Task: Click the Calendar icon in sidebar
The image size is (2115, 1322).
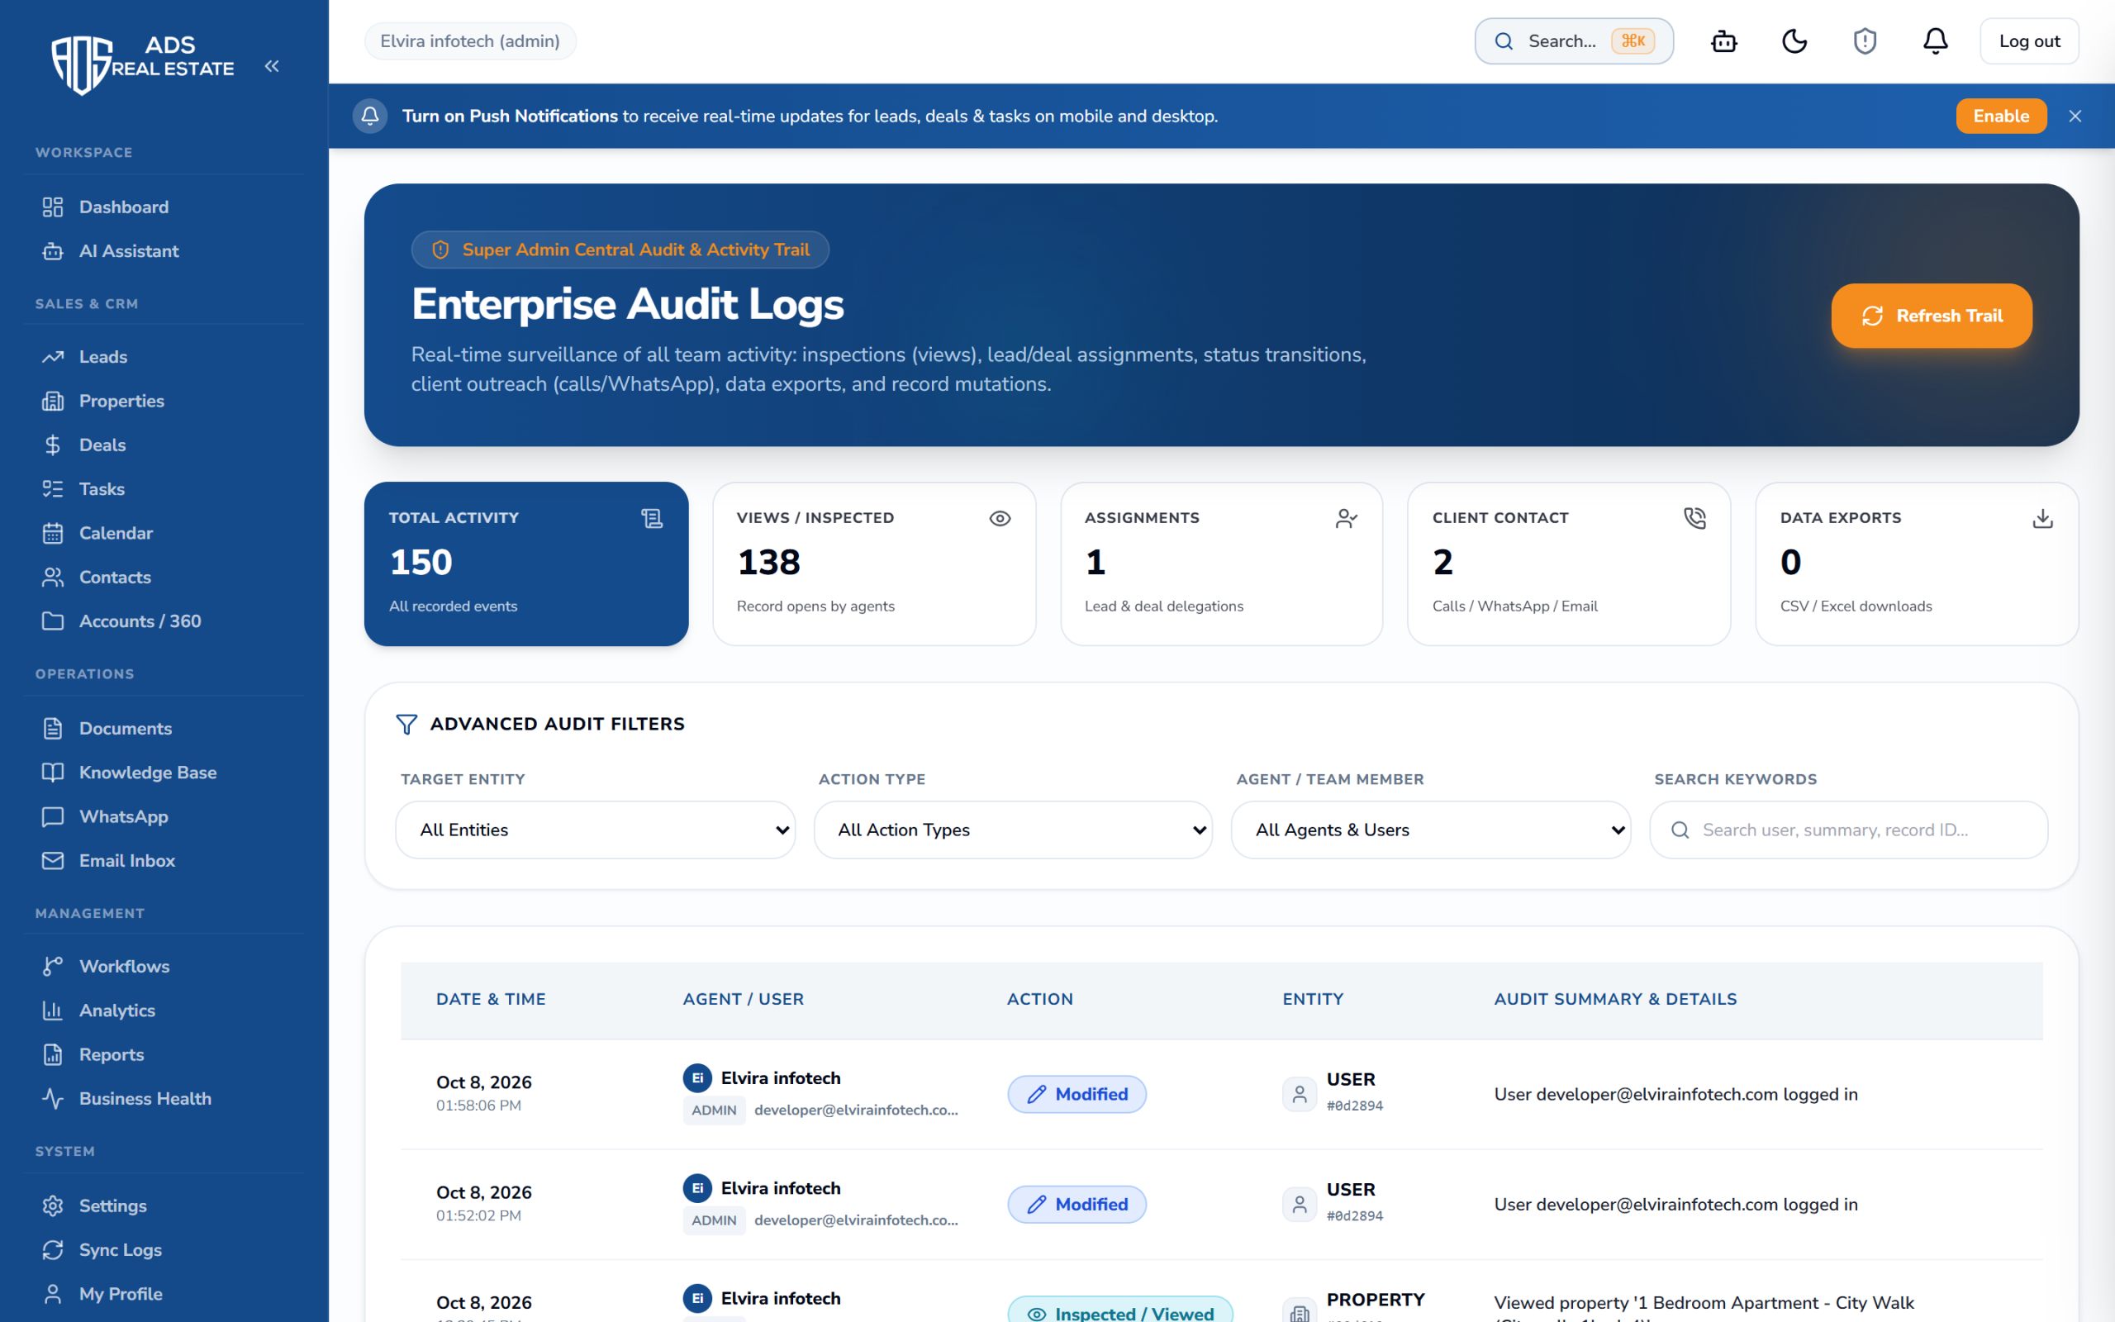Action: point(52,534)
